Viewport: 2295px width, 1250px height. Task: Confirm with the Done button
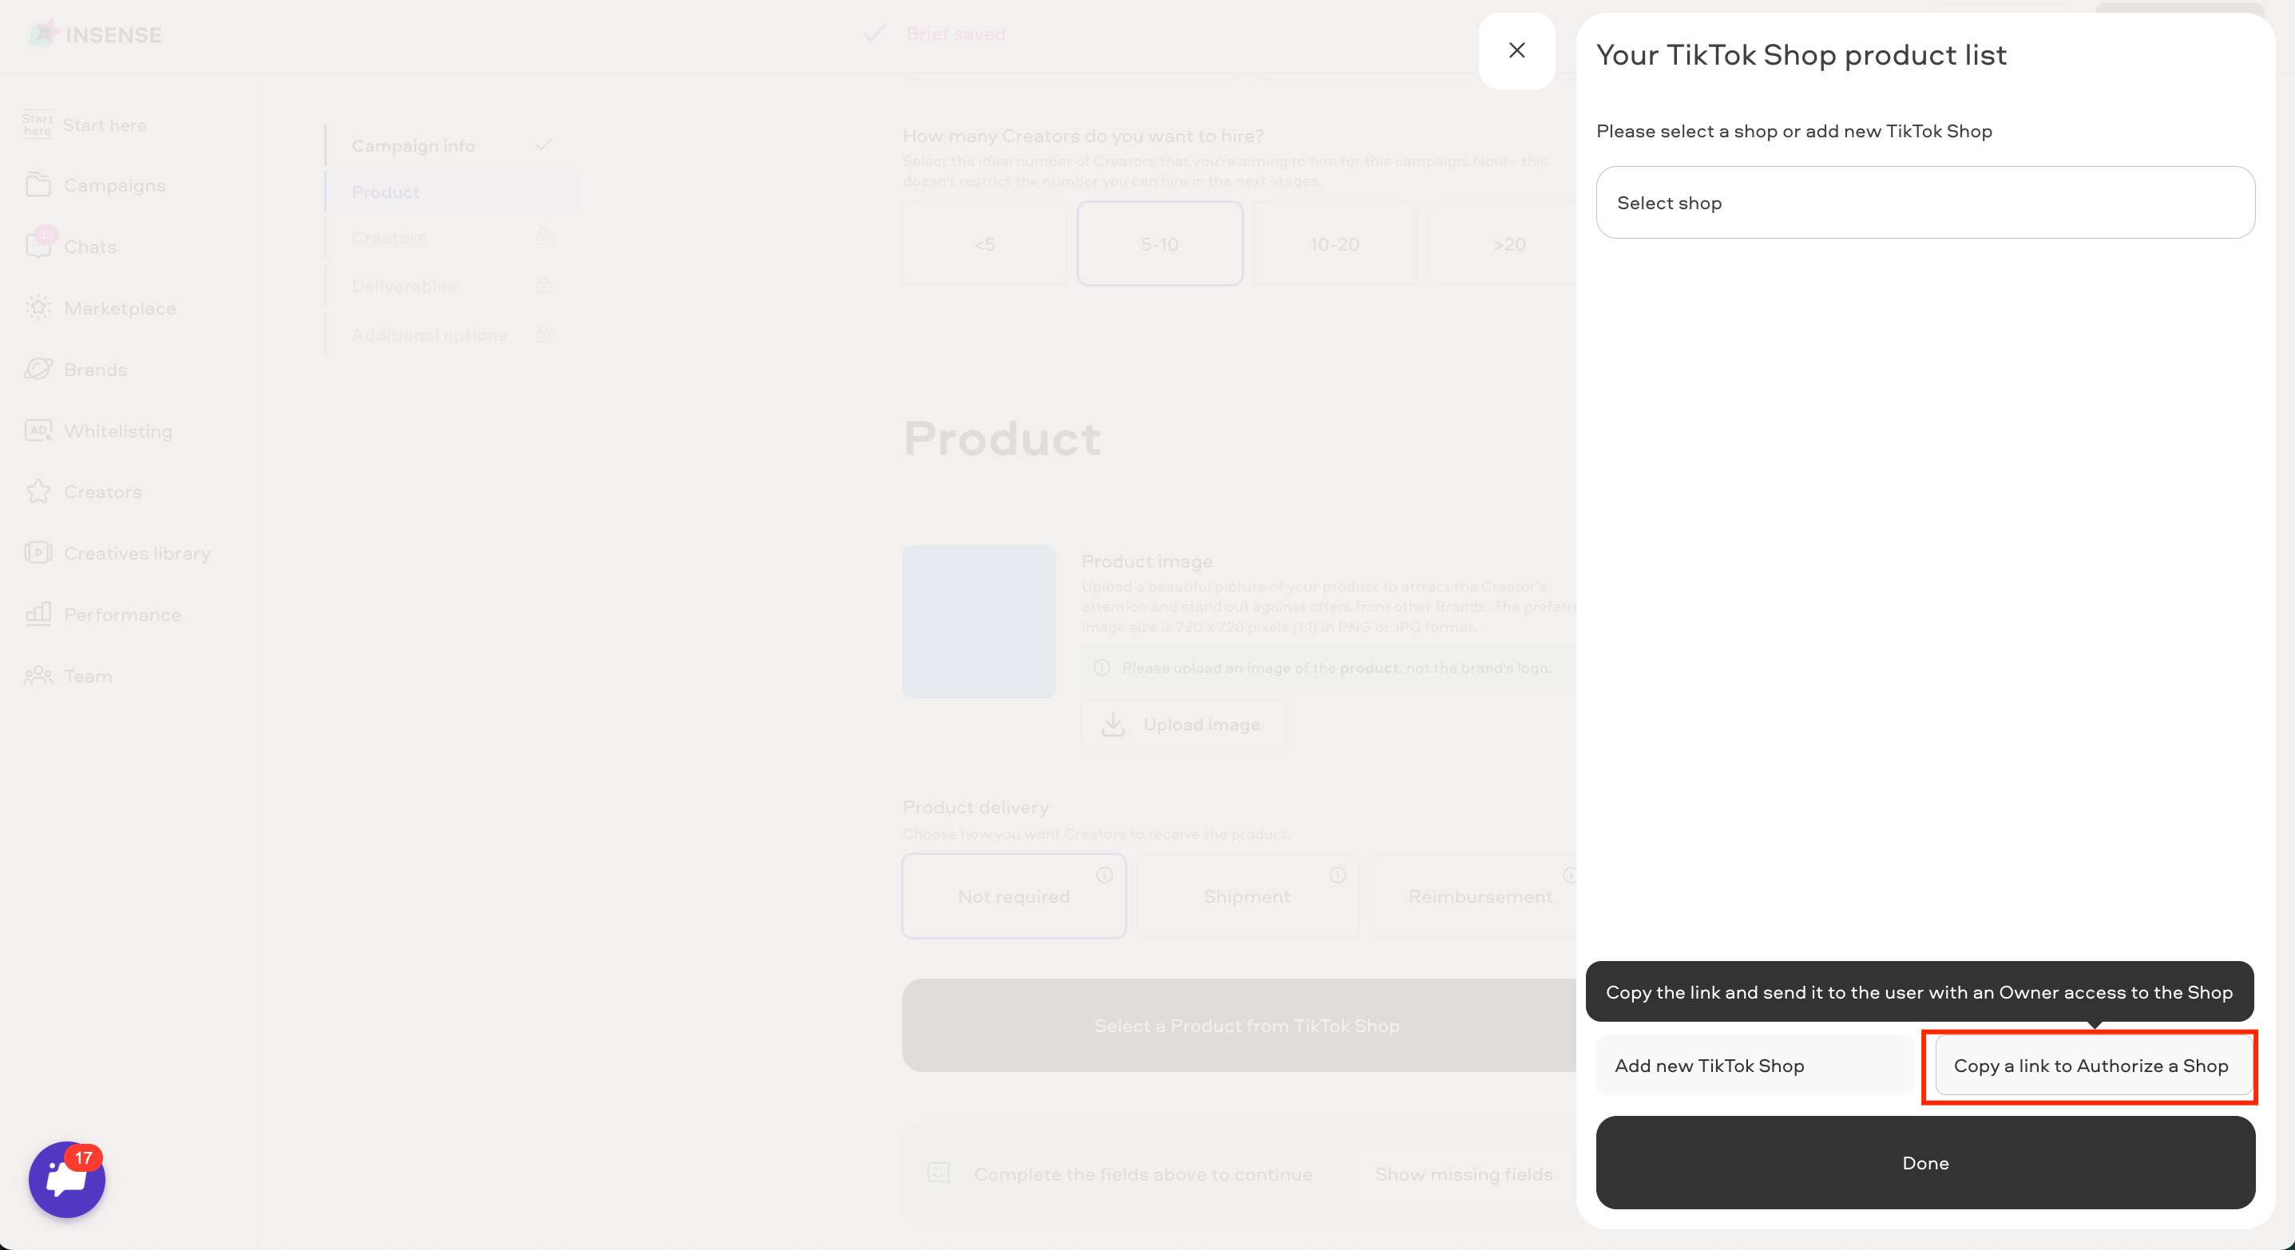[1924, 1162]
